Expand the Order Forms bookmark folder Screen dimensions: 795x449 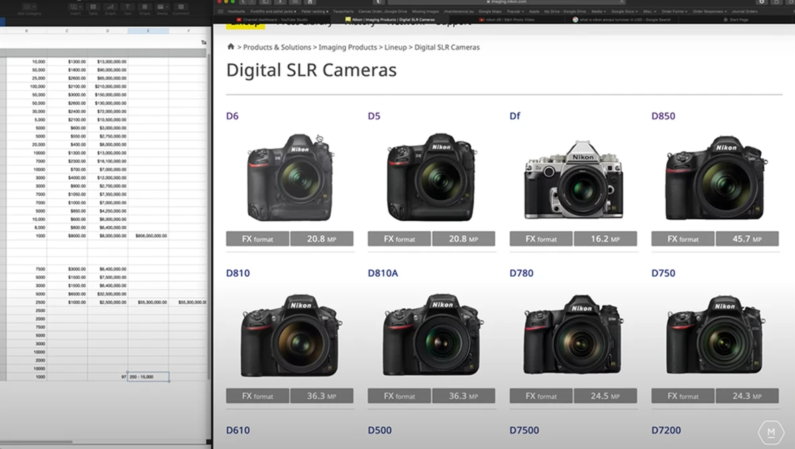(675, 11)
